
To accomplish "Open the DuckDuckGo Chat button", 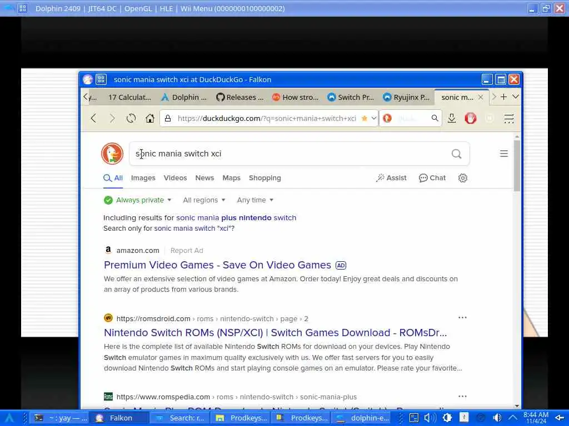I will coord(432,178).
